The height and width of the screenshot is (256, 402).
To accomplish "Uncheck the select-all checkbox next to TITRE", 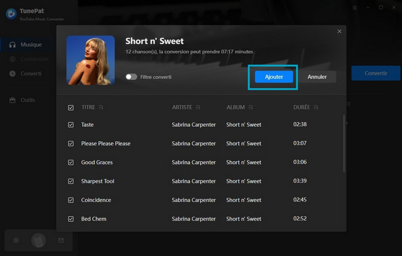I will coord(71,107).
